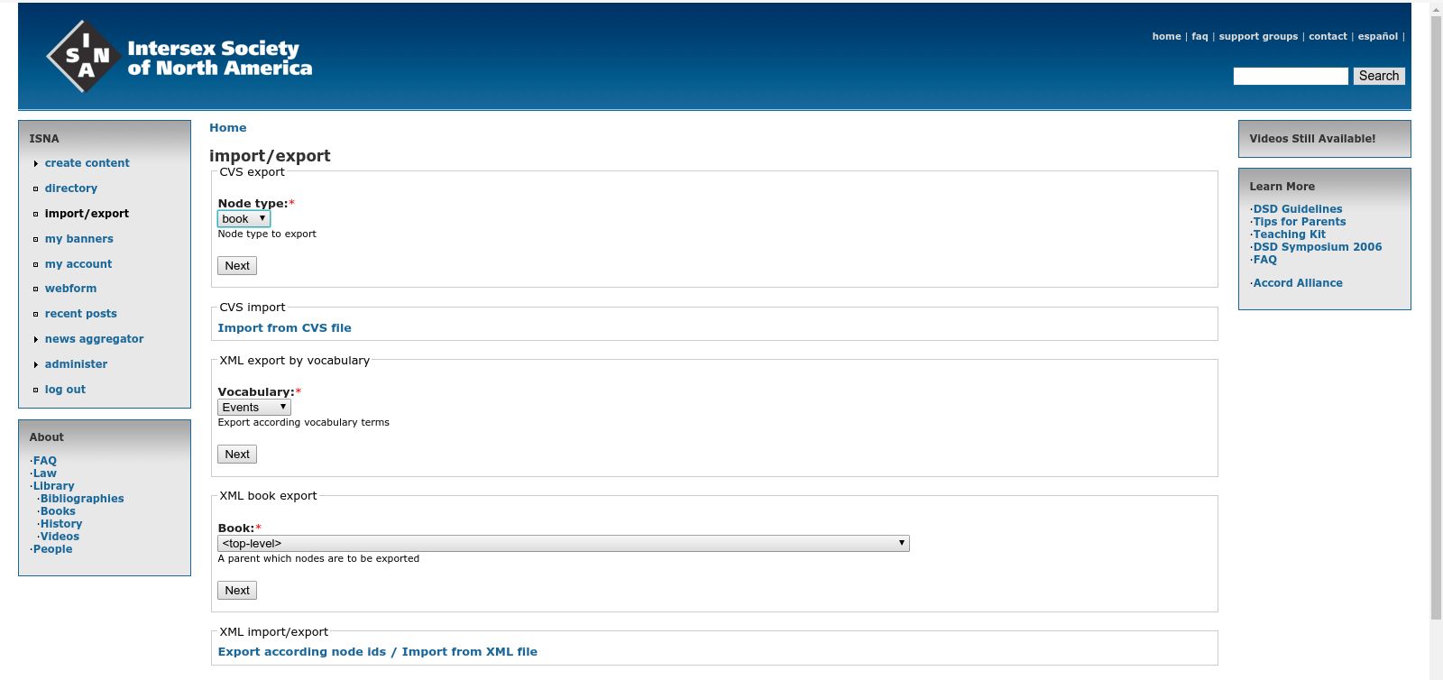Open contact in the header menu
This screenshot has height=680, width=1443.
coord(1328,37)
